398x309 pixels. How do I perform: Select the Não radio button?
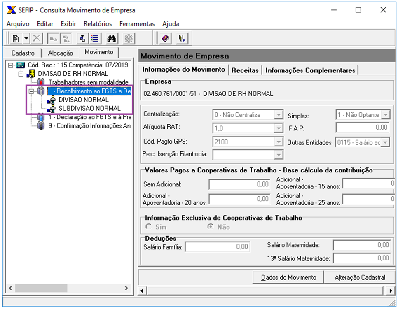[211, 226]
